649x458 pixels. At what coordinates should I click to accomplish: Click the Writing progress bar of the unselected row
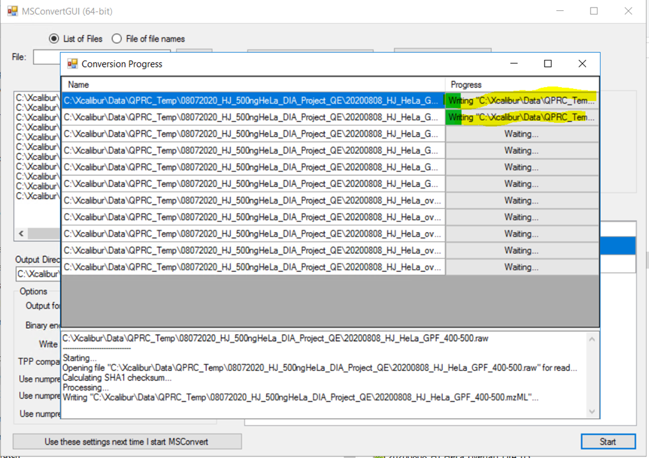tap(522, 117)
